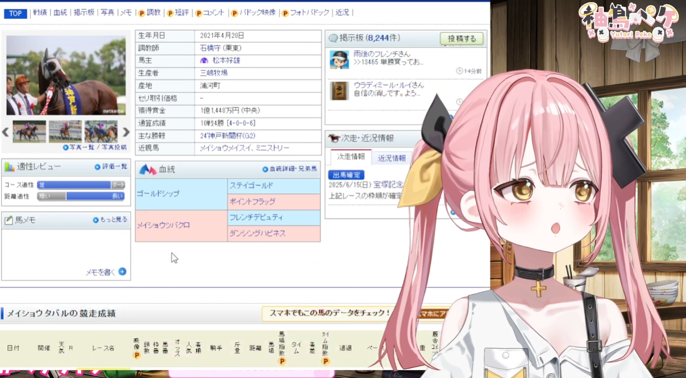Go to the 写真 tab

coord(107,13)
